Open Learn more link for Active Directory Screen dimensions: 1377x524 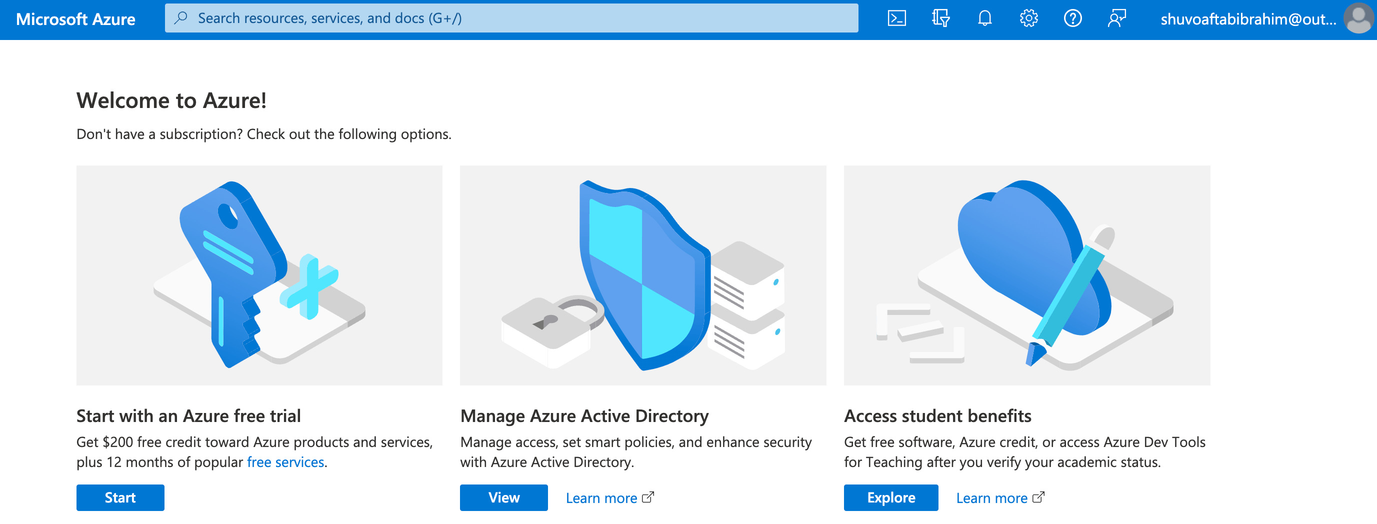coord(601,498)
